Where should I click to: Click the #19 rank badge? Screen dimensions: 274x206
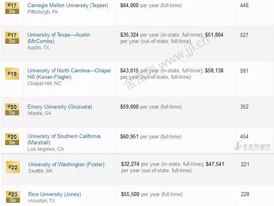12,74
